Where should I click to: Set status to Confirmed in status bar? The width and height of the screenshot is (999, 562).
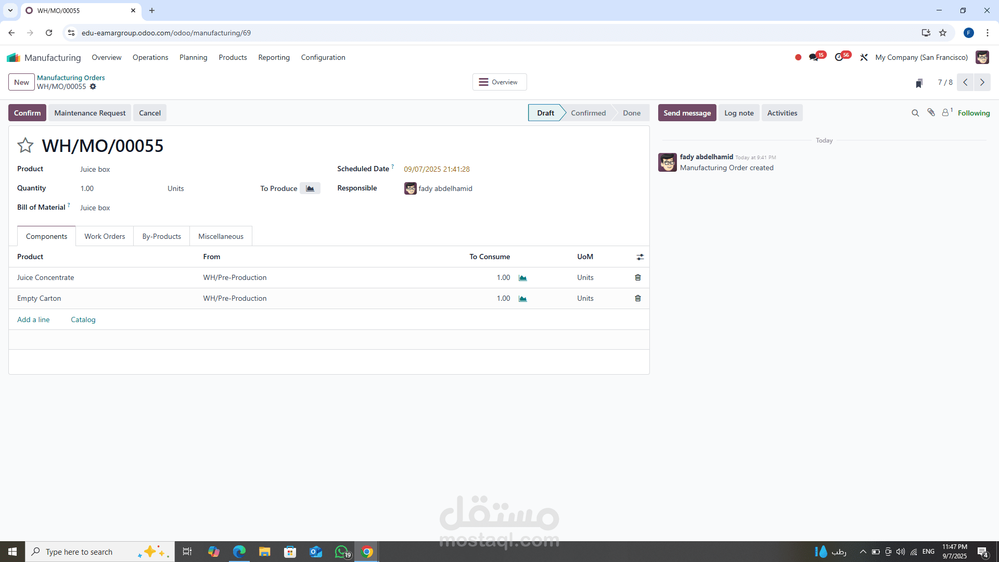pos(588,113)
